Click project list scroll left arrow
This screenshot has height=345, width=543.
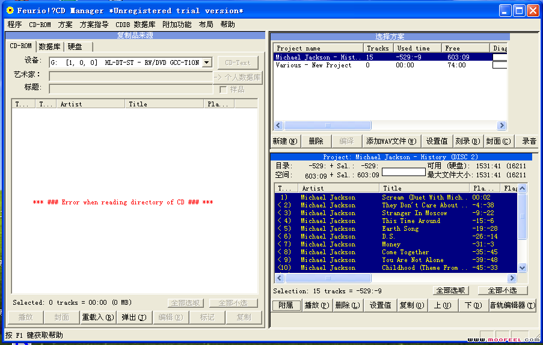point(278,125)
